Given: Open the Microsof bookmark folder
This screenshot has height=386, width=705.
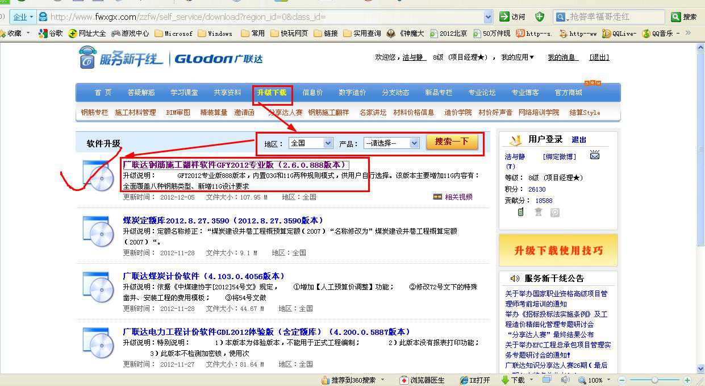Looking at the screenshot, I should (x=173, y=34).
